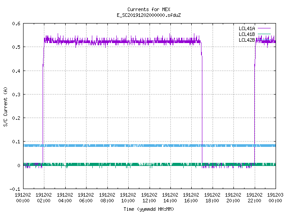Click the green LCL41B legend line sample
Viewport: 284px width, 213px height.
point(264,34)
